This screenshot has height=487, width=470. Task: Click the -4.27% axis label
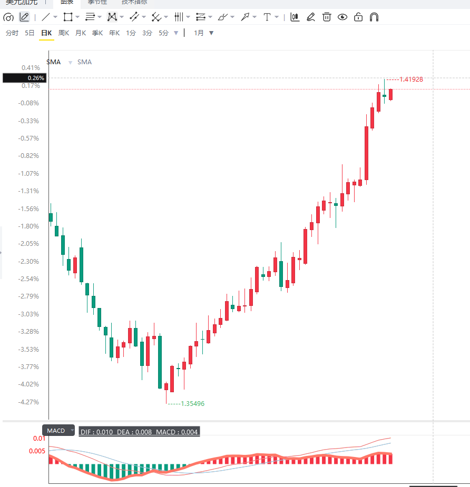pos(28,402)
